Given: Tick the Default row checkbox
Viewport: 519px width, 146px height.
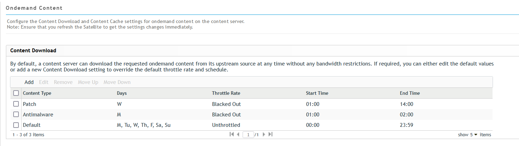Looking at the screenshot, I should (16, 125).
